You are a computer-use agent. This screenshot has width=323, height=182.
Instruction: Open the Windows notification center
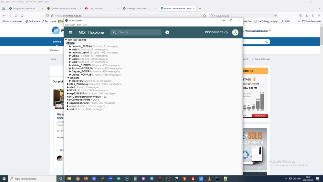coord(318,178)
